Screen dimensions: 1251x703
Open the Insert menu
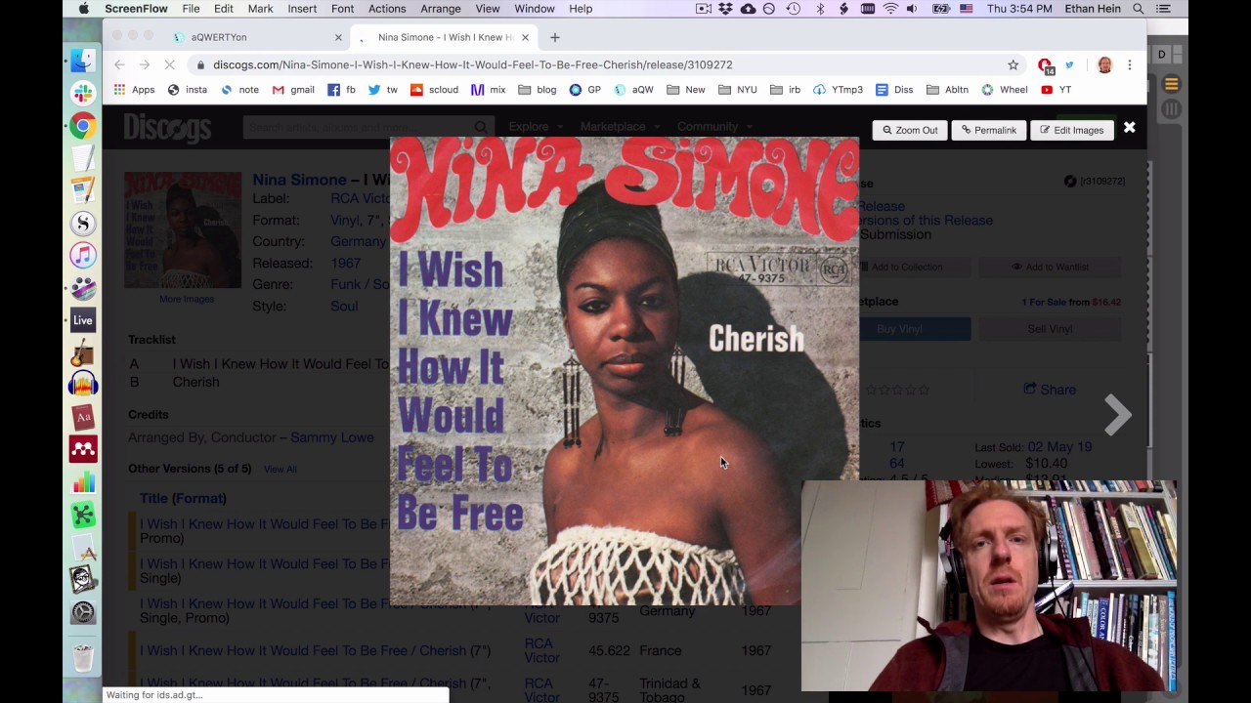(x=302, y=9)
